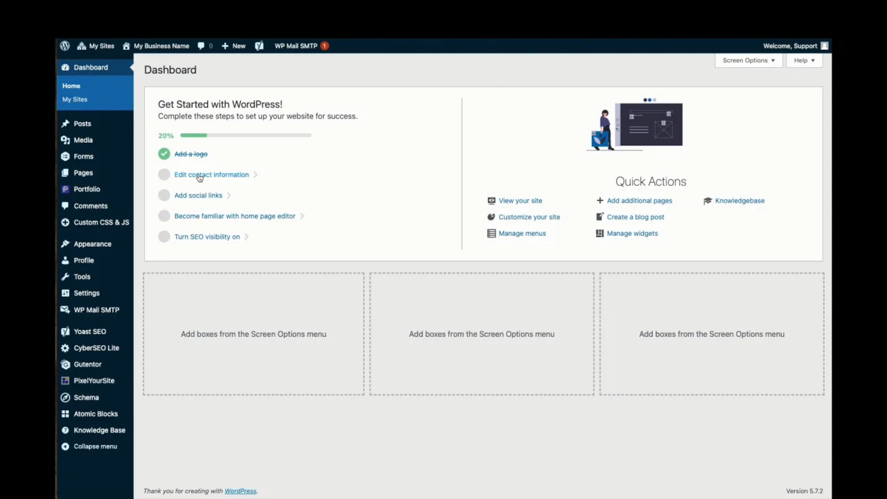Screen dimensions: 887x499
Task: Click the Posts pushpin icon in sidebar
Action: tap(65, 123)
